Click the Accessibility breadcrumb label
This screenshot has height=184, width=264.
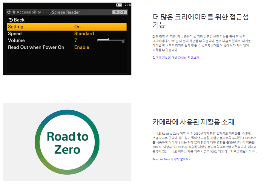click(x=29, y=12)
